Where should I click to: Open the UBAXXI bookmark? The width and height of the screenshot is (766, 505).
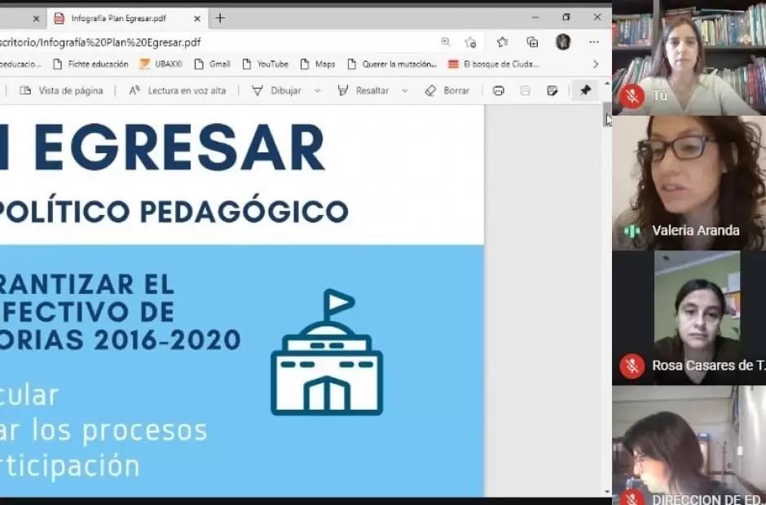pos(162,64)
